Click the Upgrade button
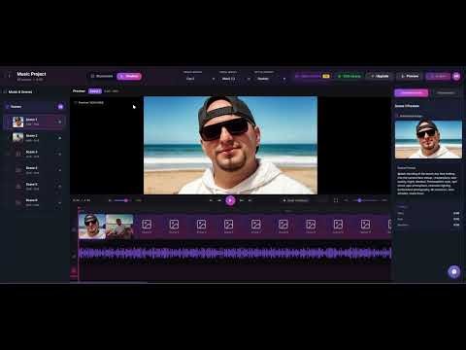 pos(380,76)
